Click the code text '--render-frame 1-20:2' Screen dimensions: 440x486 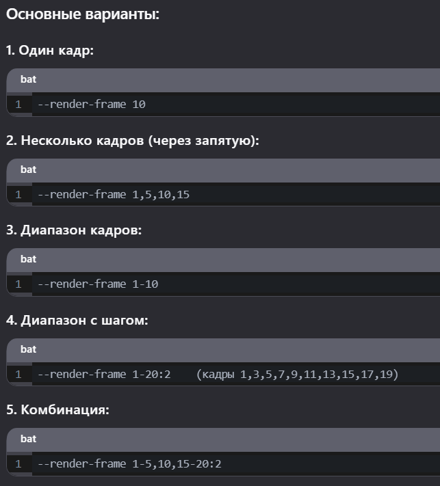[x=103, y=375]
